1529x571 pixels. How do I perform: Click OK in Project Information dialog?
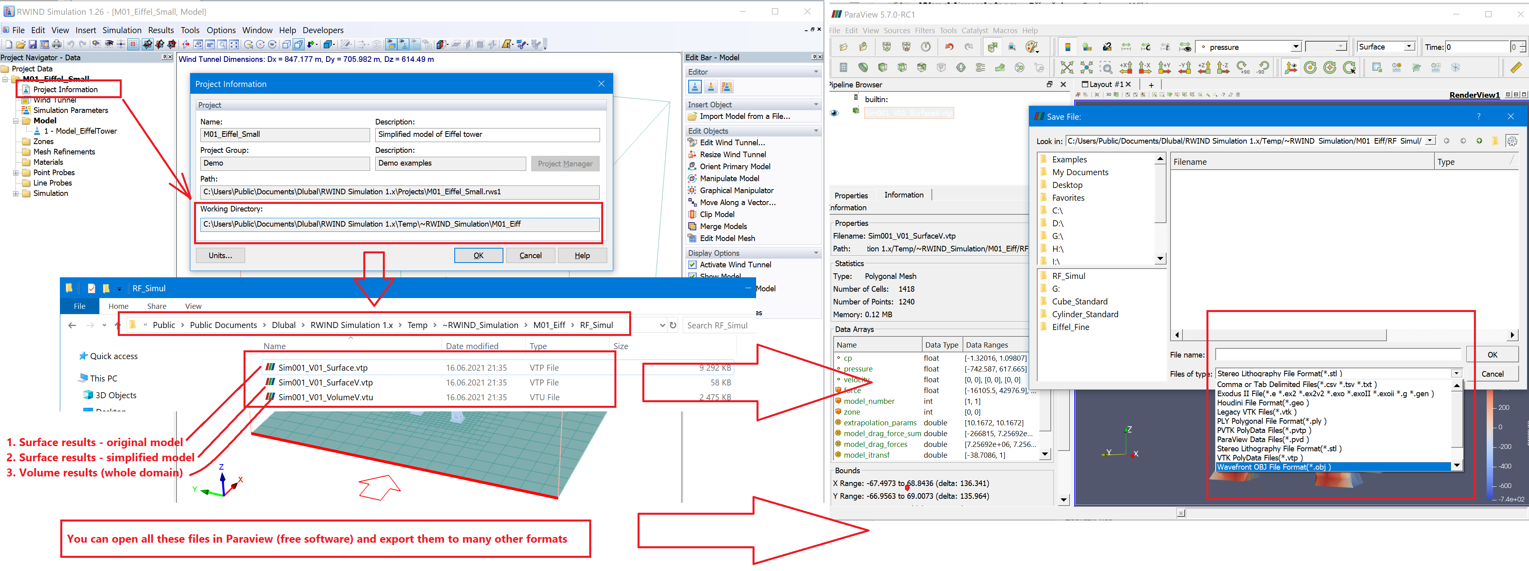point(478,256)
